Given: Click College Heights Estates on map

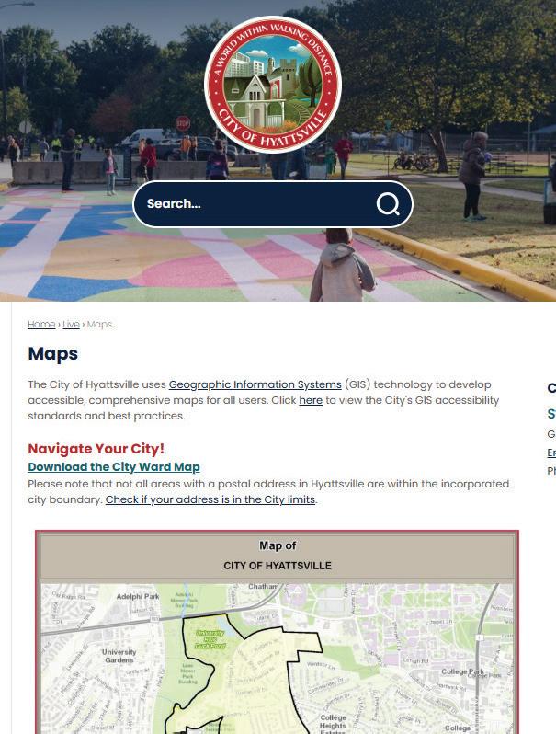Looking at the screenshot, I should click(x=333, y=725).
